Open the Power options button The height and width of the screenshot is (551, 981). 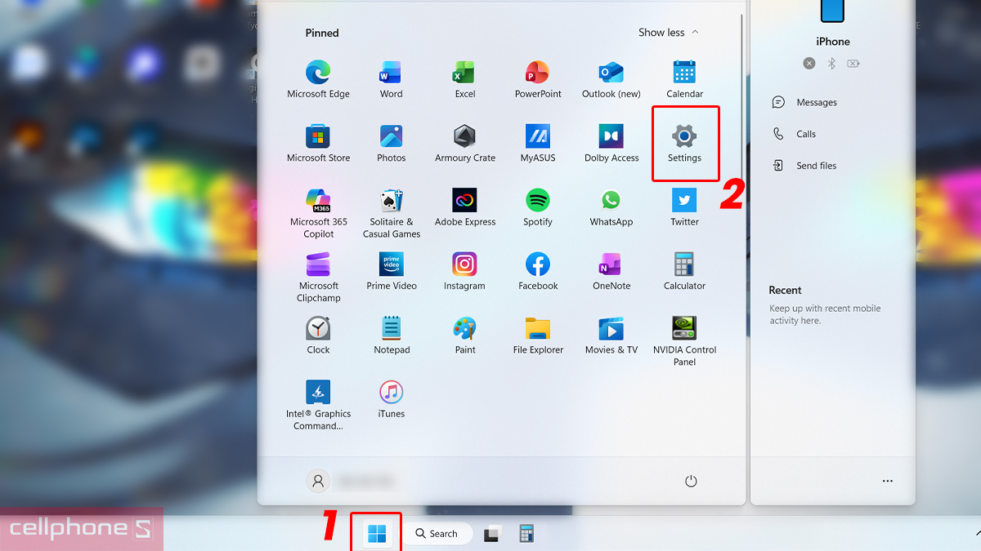coord(691,481)
